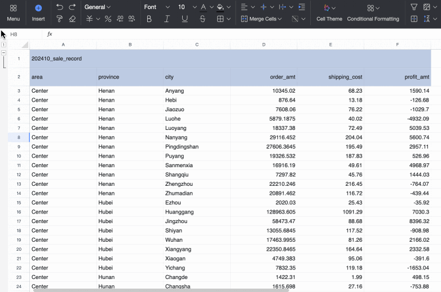This screenshot has height=292, width=441.
Task: Open the Font family dropdown
Action: [156, 7]
